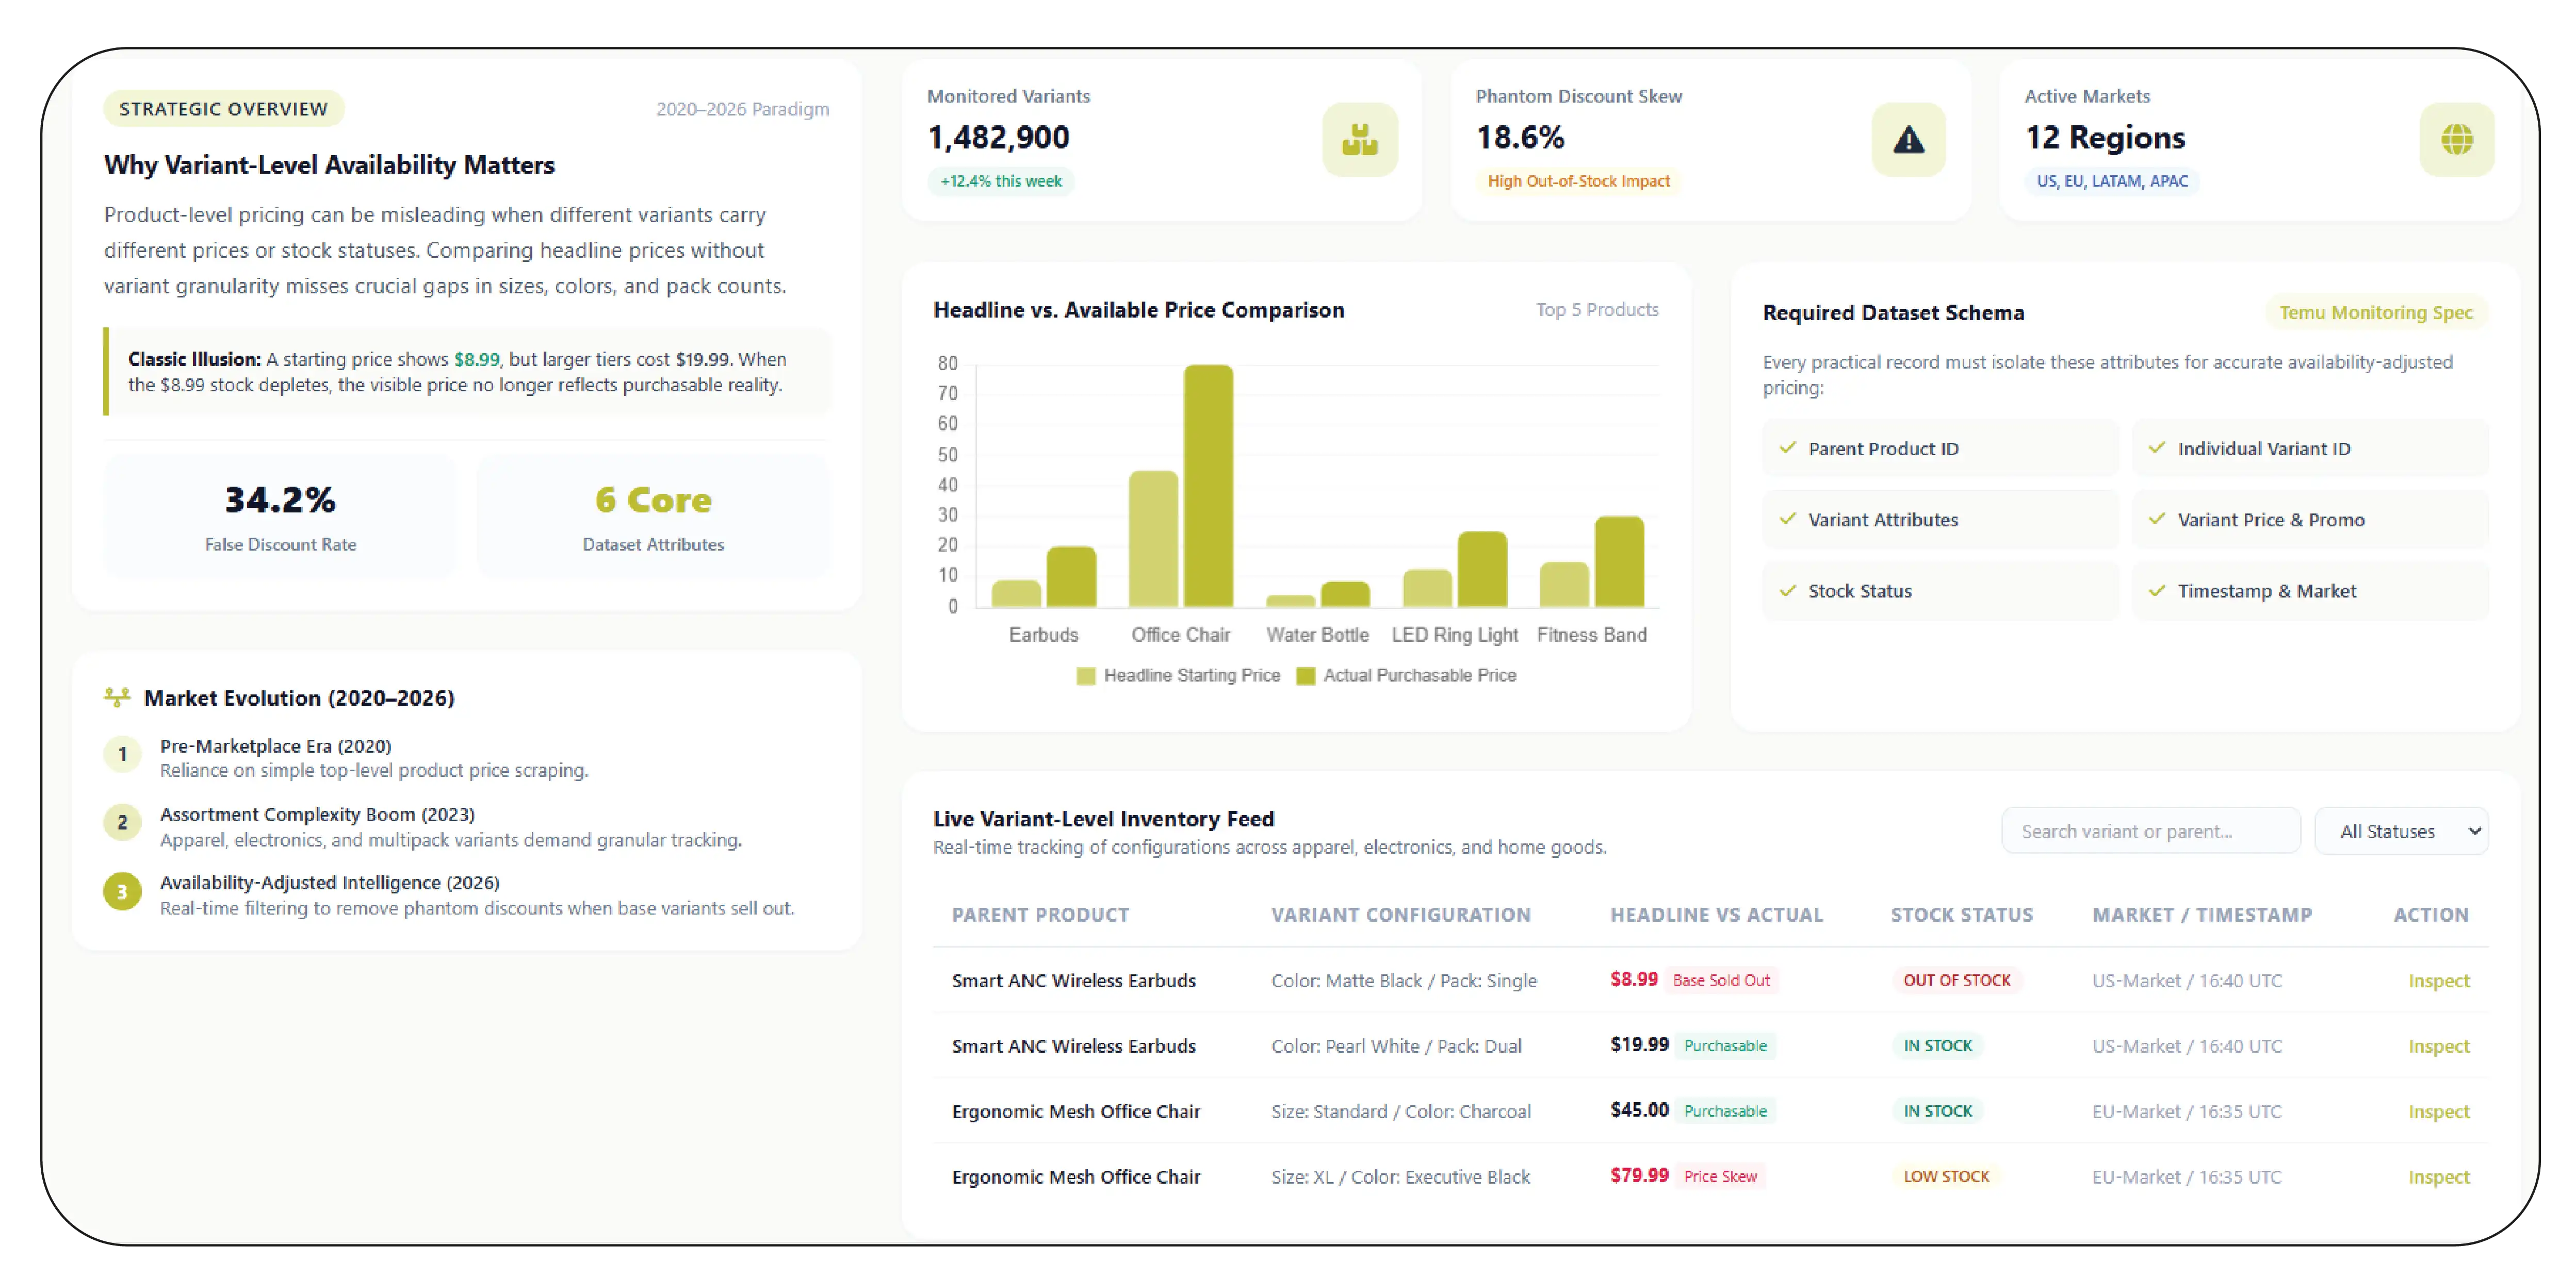Click step 1 circle for Pre-Marketplace Era

[x=122, y=754]
